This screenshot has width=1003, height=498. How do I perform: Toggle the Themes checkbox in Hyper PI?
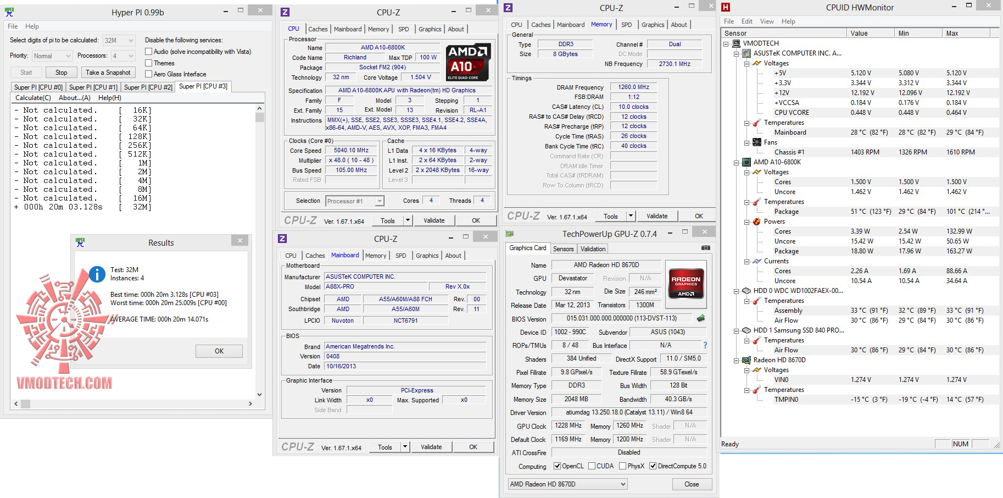[x=148, y=63]
